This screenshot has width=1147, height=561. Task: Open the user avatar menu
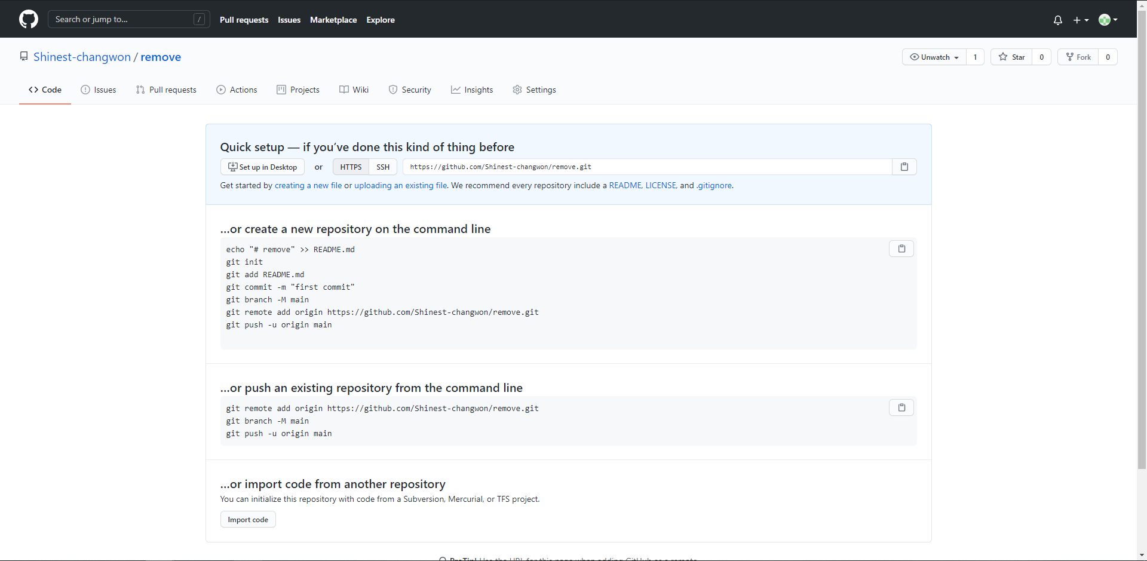coord(1108,20)
